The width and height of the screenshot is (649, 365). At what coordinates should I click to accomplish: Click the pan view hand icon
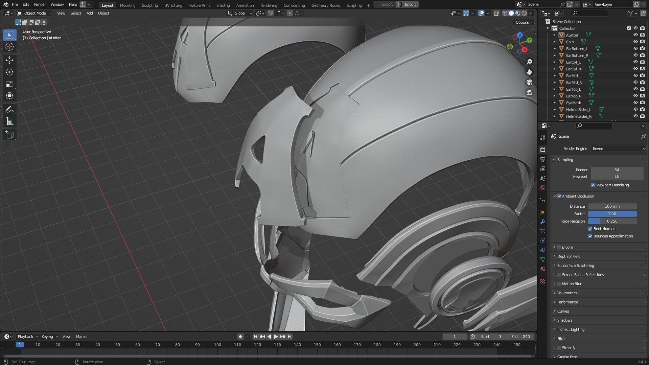coord(529,72)
